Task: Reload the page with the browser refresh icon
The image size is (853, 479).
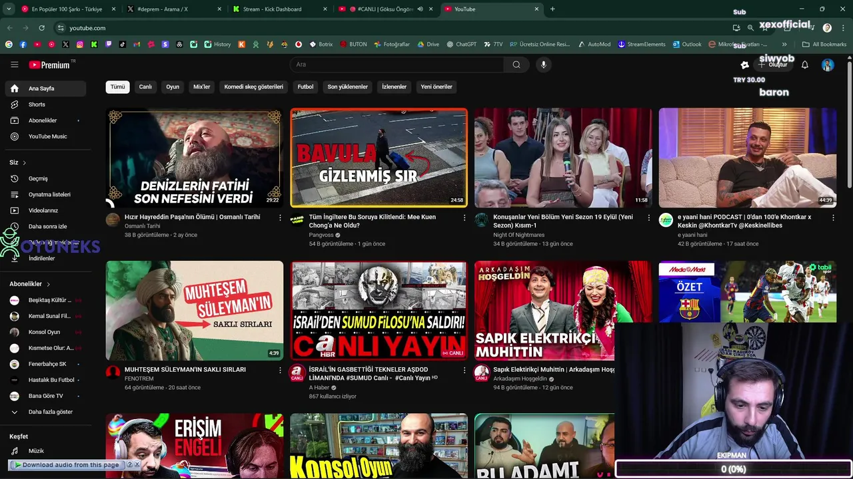Action: tap(41, 28)
